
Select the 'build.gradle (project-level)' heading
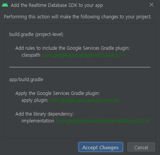click(x=36, y=34)
